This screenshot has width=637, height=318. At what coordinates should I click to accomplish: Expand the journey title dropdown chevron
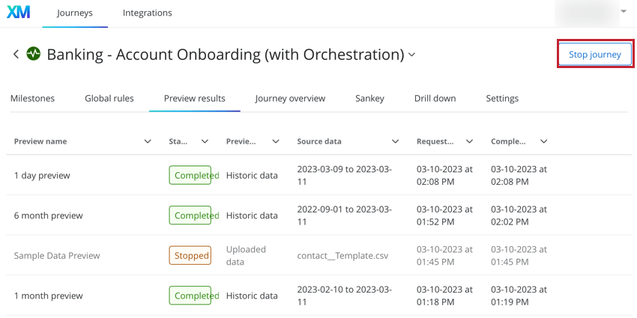point(411,55)
